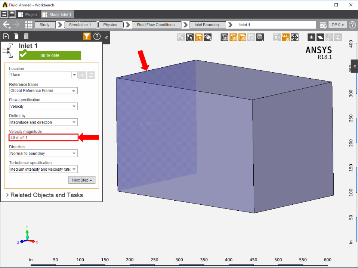This screenshot has width=358, height=268.
Task: Click the Next Step button
Action: 82,180
